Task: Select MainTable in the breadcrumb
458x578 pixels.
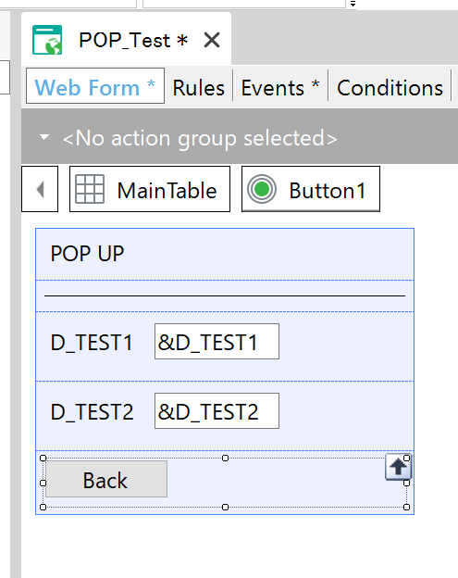Action: 150,190
